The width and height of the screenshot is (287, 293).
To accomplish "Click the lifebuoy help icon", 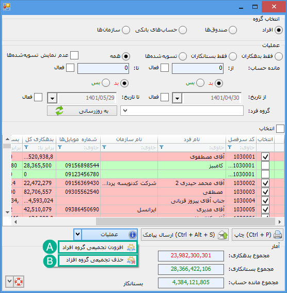I will (19, 282).
